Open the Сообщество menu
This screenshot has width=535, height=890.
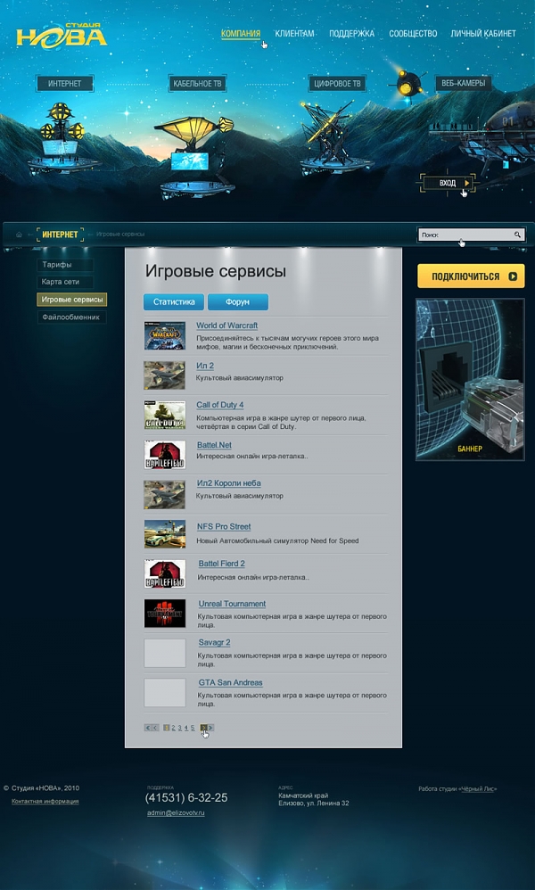pos(413,34)
